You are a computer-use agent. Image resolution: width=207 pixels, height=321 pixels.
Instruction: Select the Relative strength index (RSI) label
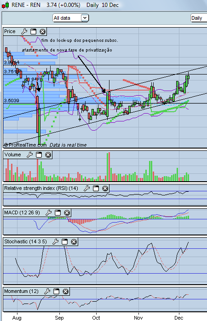(41, 189)
